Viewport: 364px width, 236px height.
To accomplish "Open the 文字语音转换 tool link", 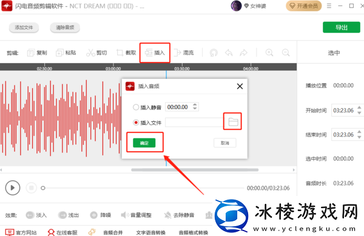I will coord(150,232).
